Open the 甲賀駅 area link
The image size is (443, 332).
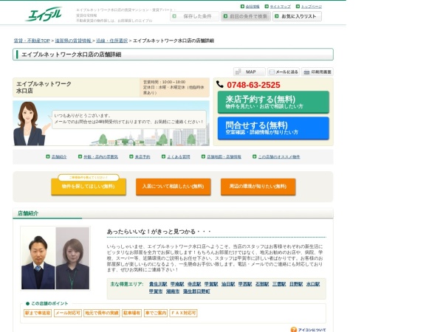coord(211,284)
